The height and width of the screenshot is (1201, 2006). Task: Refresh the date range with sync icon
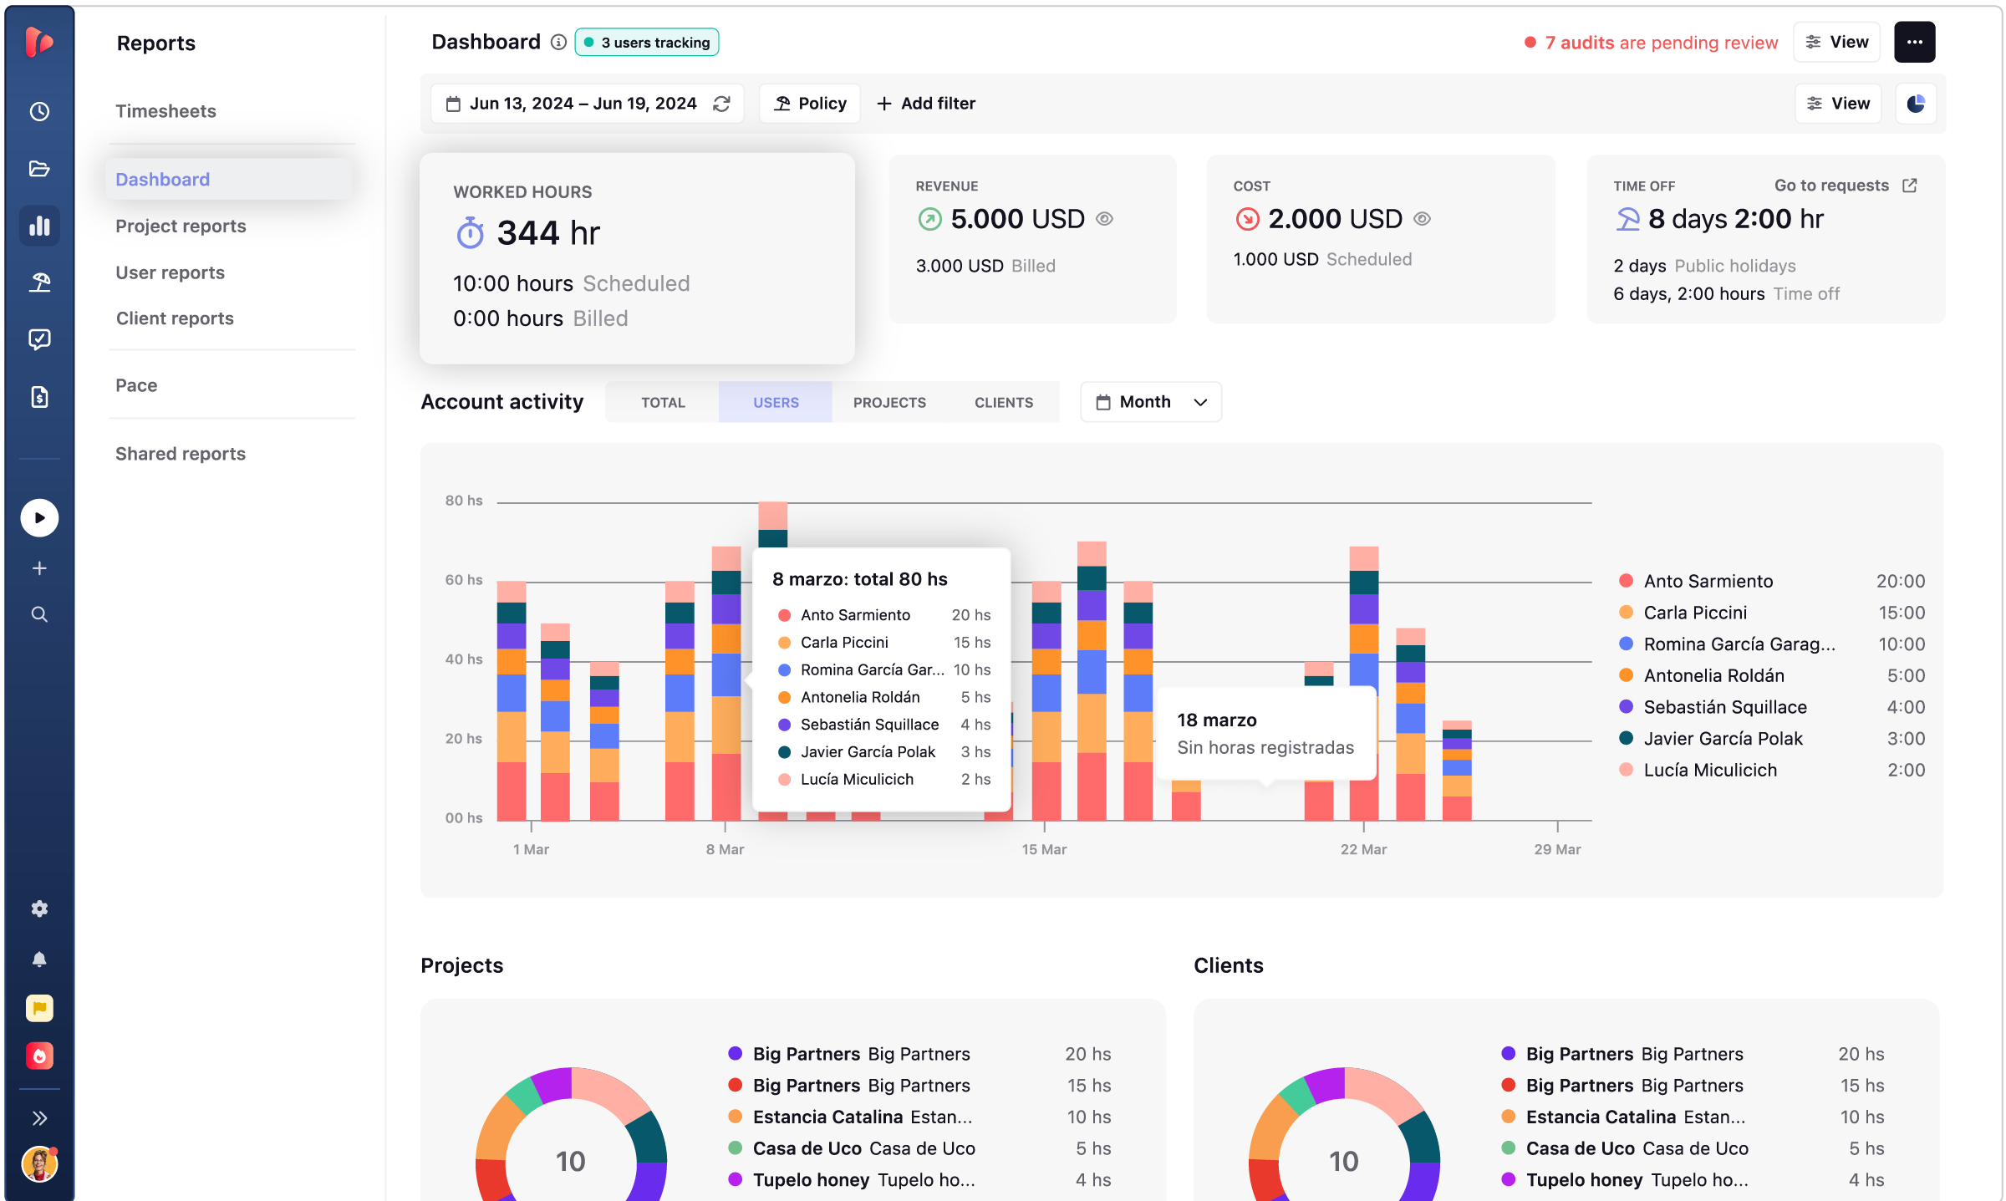tap(721, 104)
